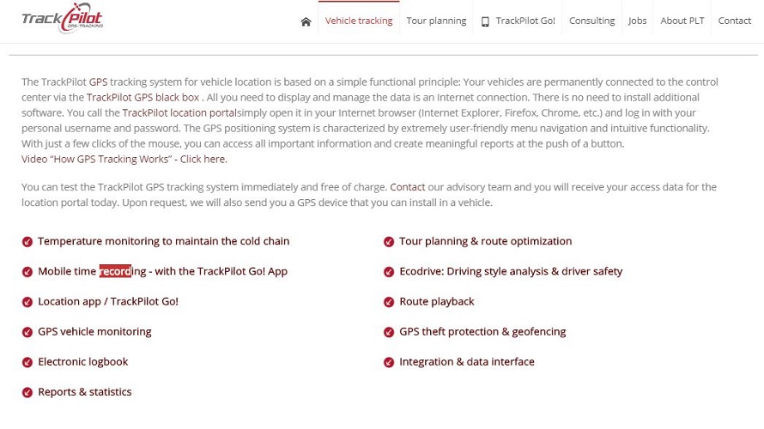Click the TrackPilot logo

point(63,19)
